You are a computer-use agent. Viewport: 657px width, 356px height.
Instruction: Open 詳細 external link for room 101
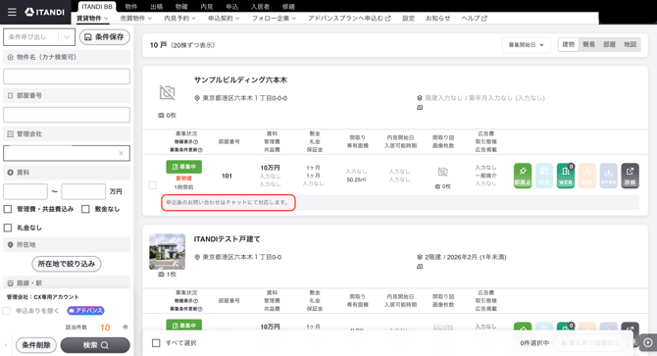[x=630, y=176]
